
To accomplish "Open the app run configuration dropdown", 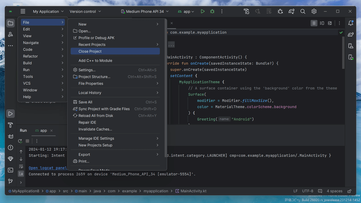I will (186, 11).
